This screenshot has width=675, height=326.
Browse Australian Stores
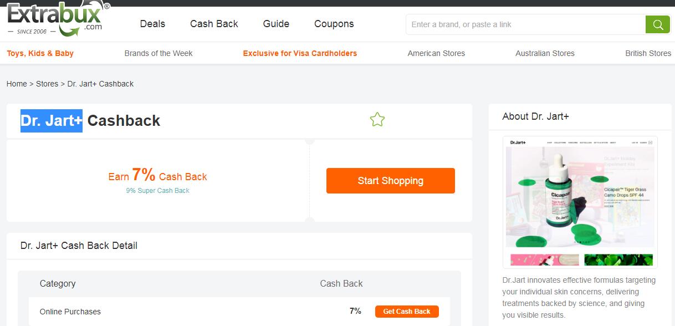point(545,53)
